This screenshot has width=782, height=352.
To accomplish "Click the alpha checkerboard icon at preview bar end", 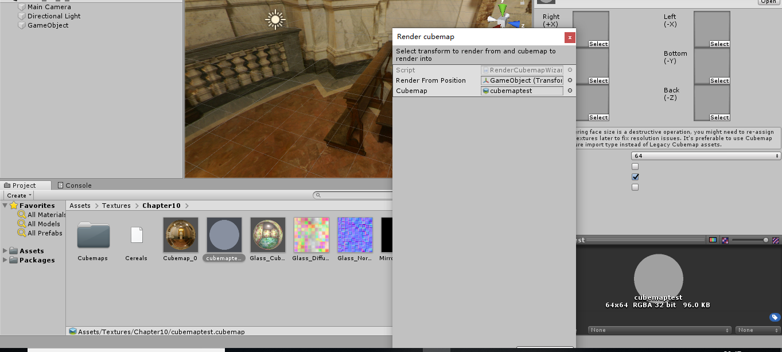I will (775, 240).
